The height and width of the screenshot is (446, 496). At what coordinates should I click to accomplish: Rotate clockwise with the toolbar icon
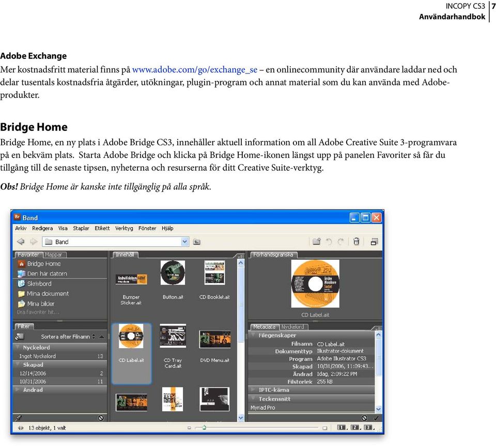tap(340, 242)
